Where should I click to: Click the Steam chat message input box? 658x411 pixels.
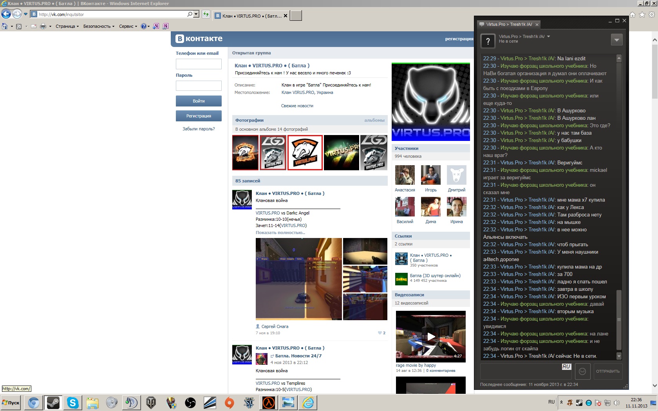click(526, 371)
